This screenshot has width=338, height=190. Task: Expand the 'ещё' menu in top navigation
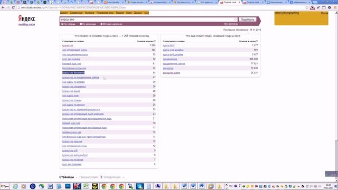pyautogui.click(x=147, y=13)
